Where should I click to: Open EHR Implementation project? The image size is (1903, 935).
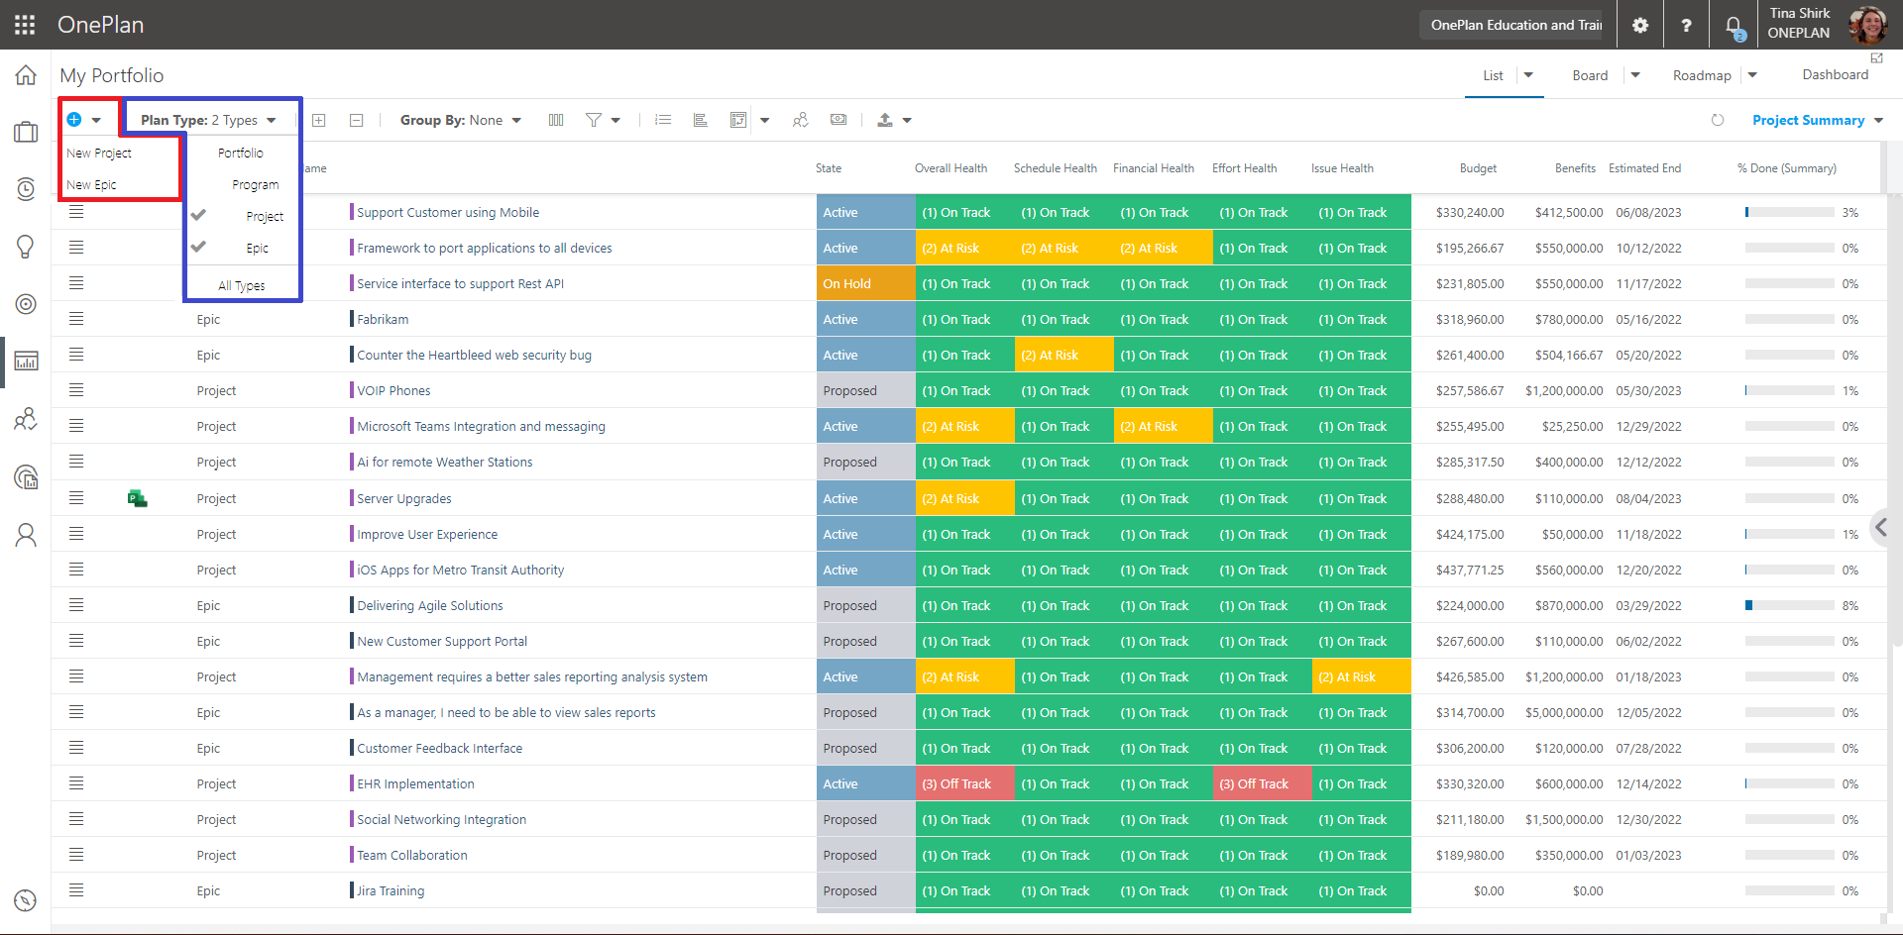coord(415,783)
